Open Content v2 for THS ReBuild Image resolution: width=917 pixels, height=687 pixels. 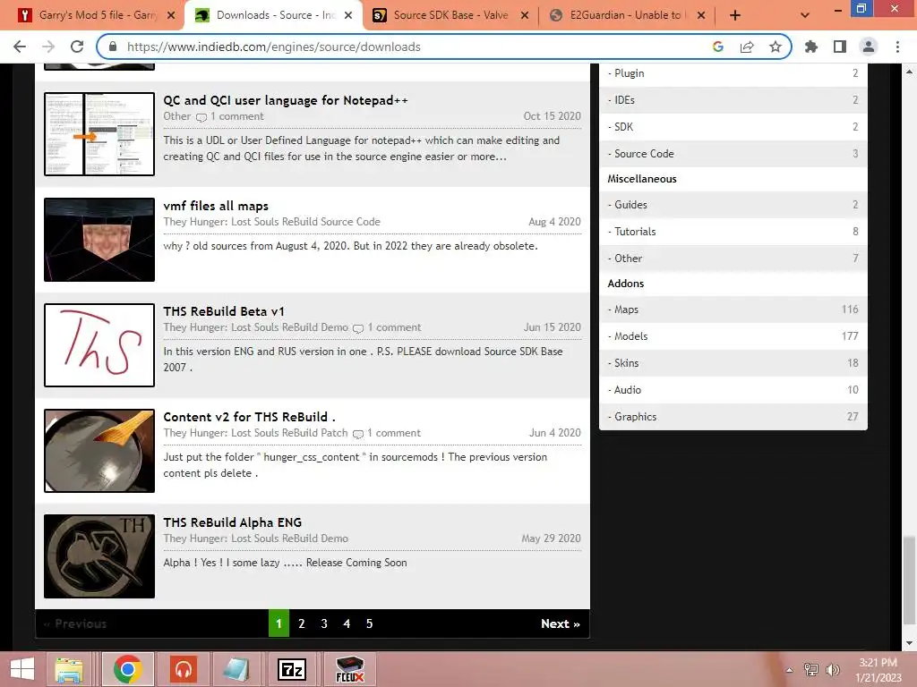pos(249,417)
